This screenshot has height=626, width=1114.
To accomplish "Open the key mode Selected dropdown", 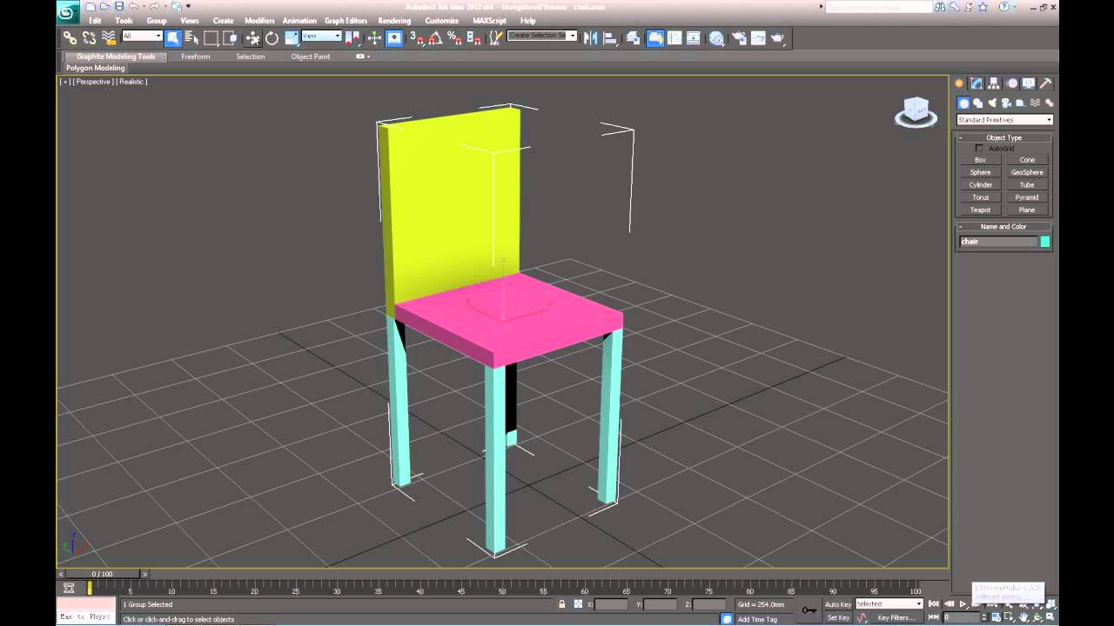I will click(889, 603).
